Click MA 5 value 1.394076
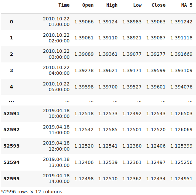Screen dimensions: 196x195 click(182, 87)
